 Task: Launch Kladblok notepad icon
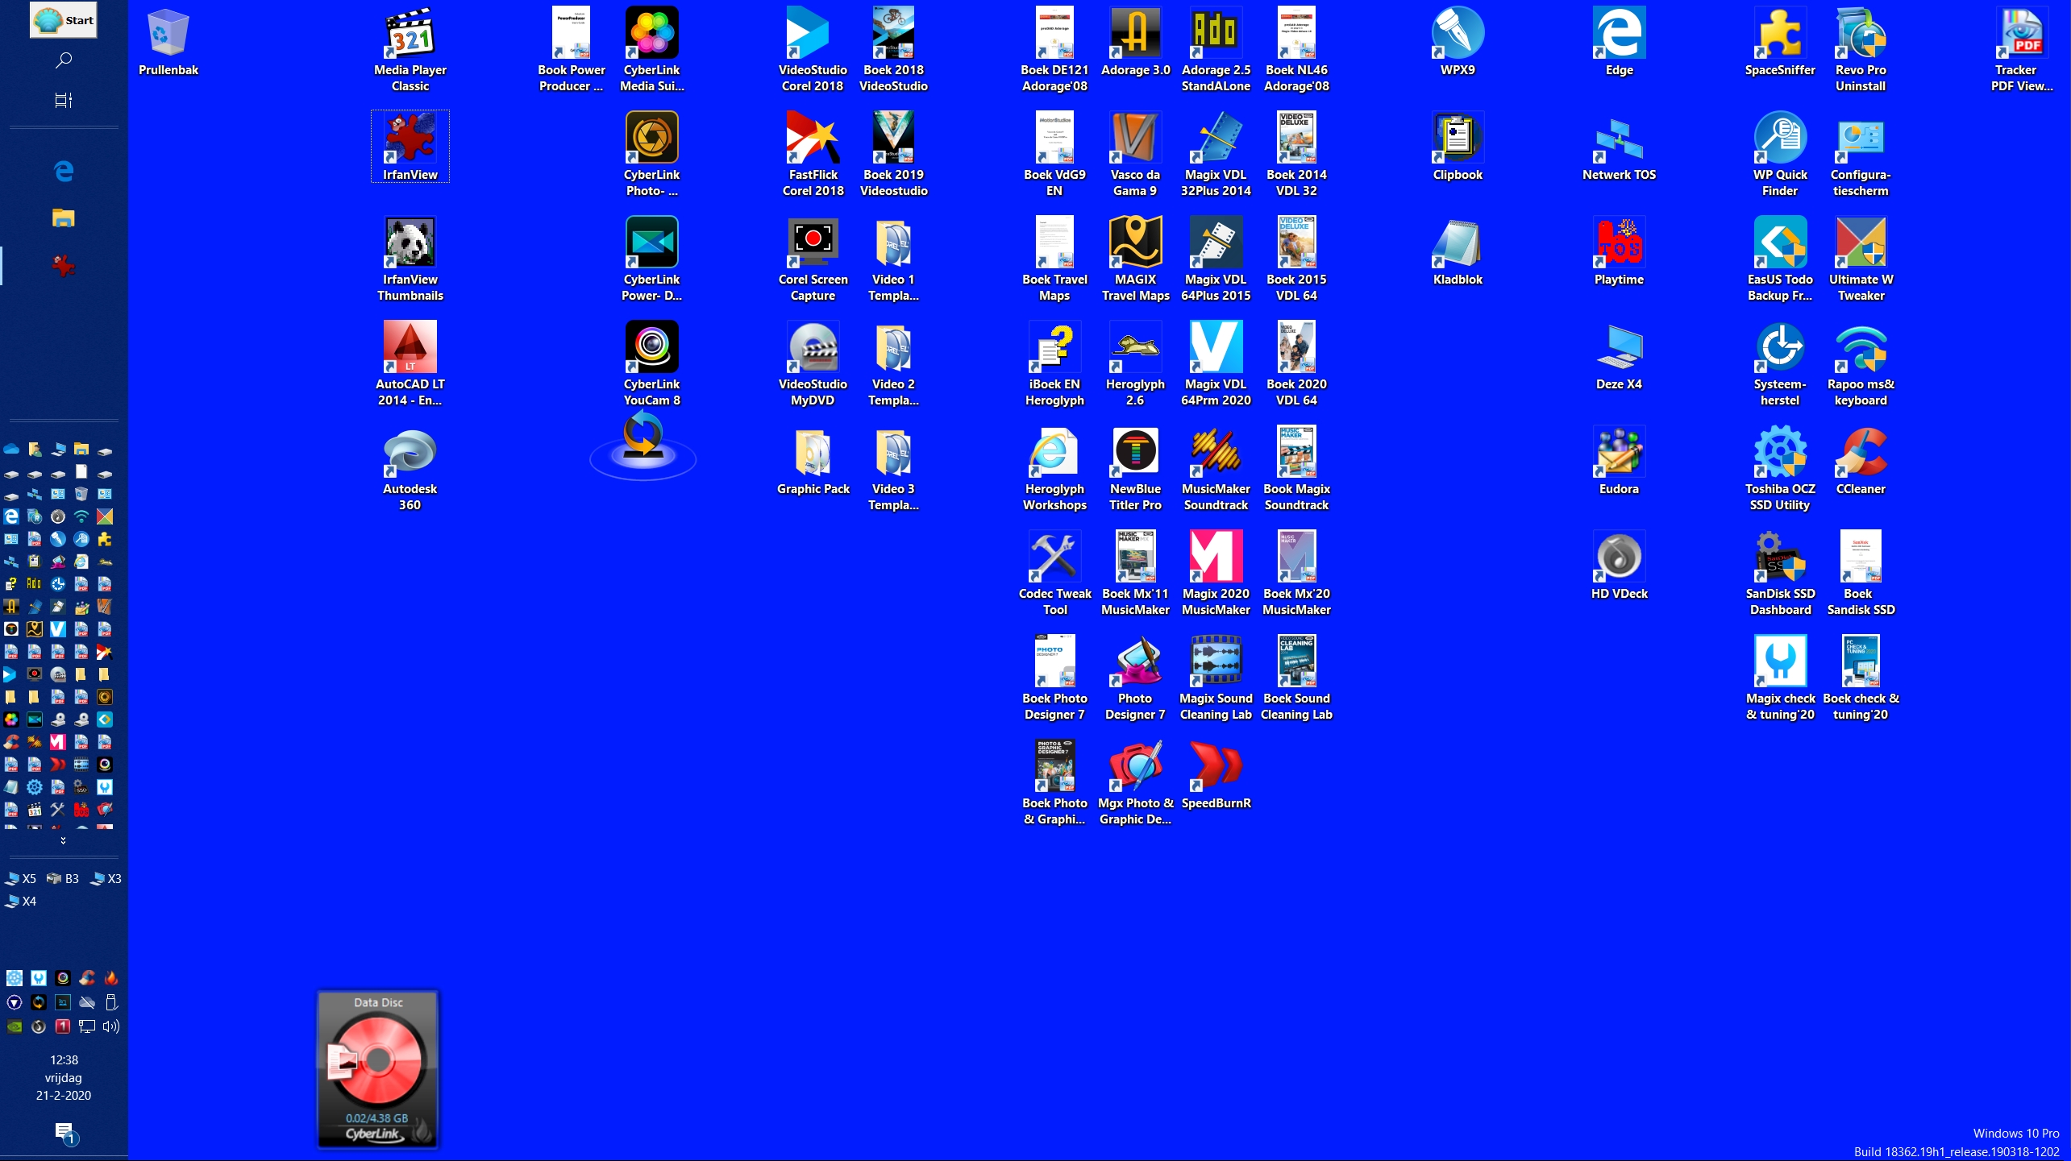[x=1458, y=252]
